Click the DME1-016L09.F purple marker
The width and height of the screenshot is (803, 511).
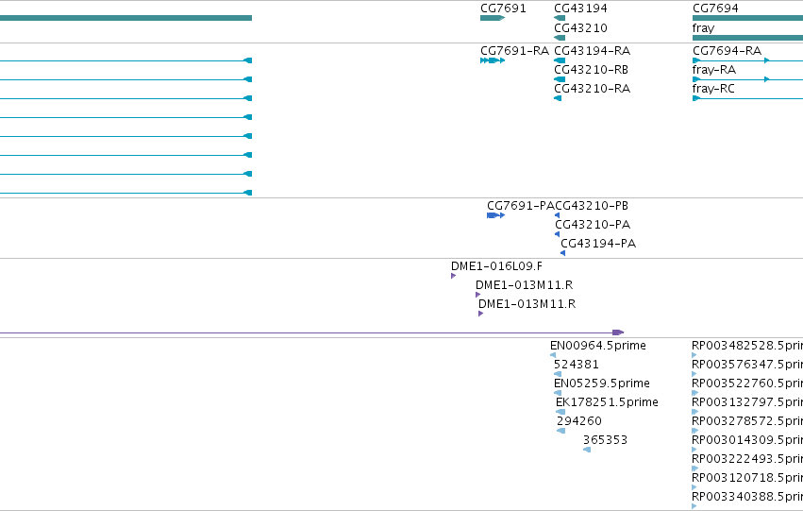point(453,276)
